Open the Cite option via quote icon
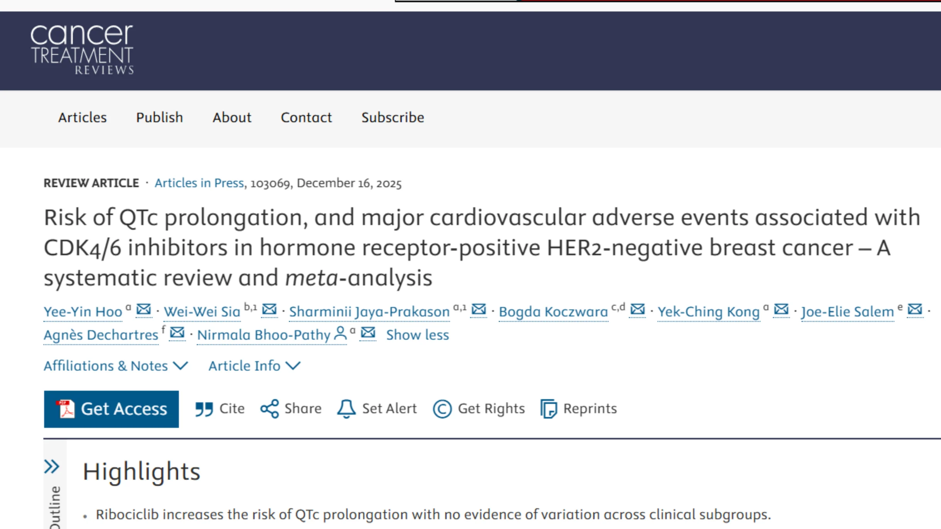The height and width of the screenshot is (529, 941). pos(203,408)
